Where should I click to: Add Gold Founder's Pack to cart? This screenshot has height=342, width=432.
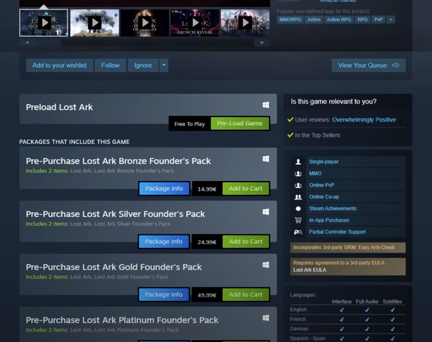pyautogui.click(x=246, y=294)
